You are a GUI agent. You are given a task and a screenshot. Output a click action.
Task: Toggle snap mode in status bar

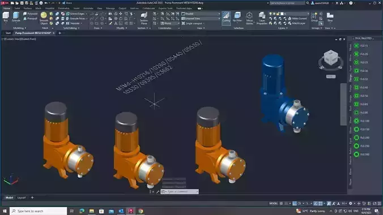286,203
